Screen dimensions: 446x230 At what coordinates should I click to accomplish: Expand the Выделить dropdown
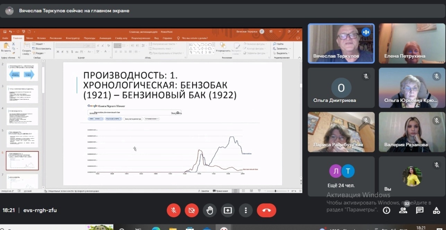point(281,53)
